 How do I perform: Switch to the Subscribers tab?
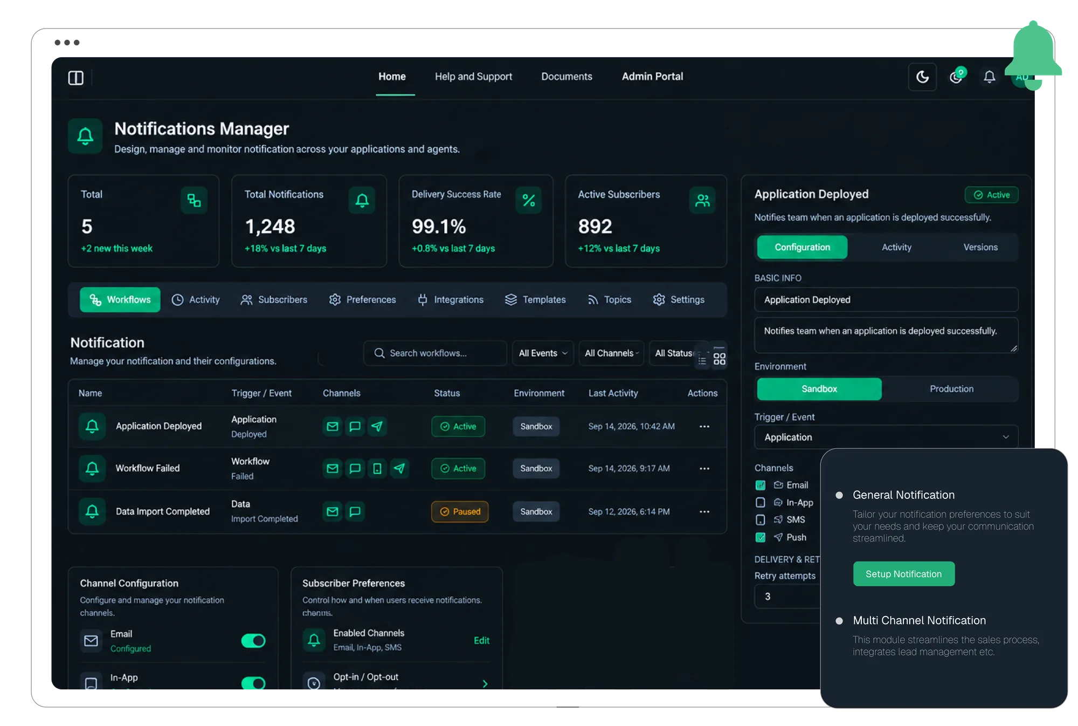click(x=274, y=299)
